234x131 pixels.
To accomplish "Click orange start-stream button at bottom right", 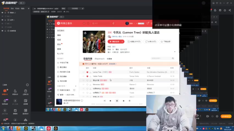I will 226,116.
